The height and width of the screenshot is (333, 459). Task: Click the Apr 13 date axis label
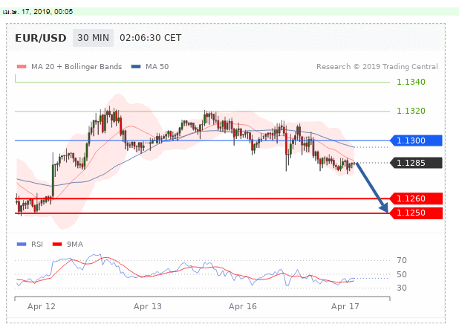pos(148,307)
